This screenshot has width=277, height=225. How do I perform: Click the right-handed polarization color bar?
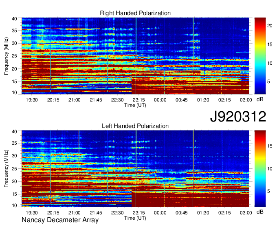(260, 56)
